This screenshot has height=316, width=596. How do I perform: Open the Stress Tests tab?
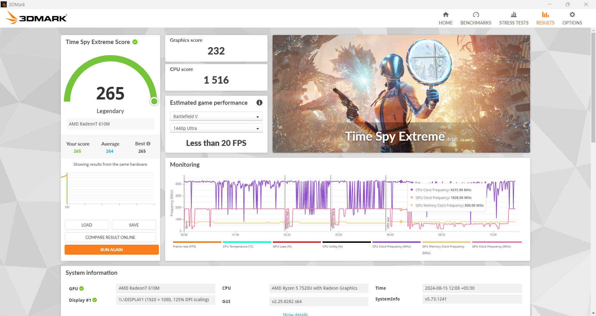pyautogui.click(x=513, y=18)
